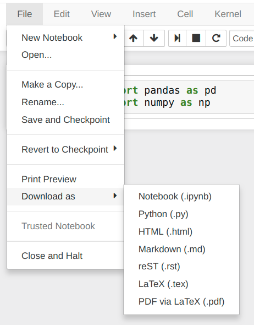
Task: Click the move cell down arrow icon
Action: [154, 39]
